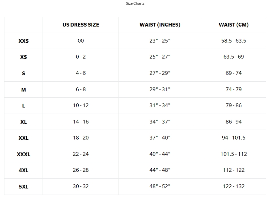This screenshot has height=198, width=268.
Task: Click the M size row label
Action: coord(23,90)
